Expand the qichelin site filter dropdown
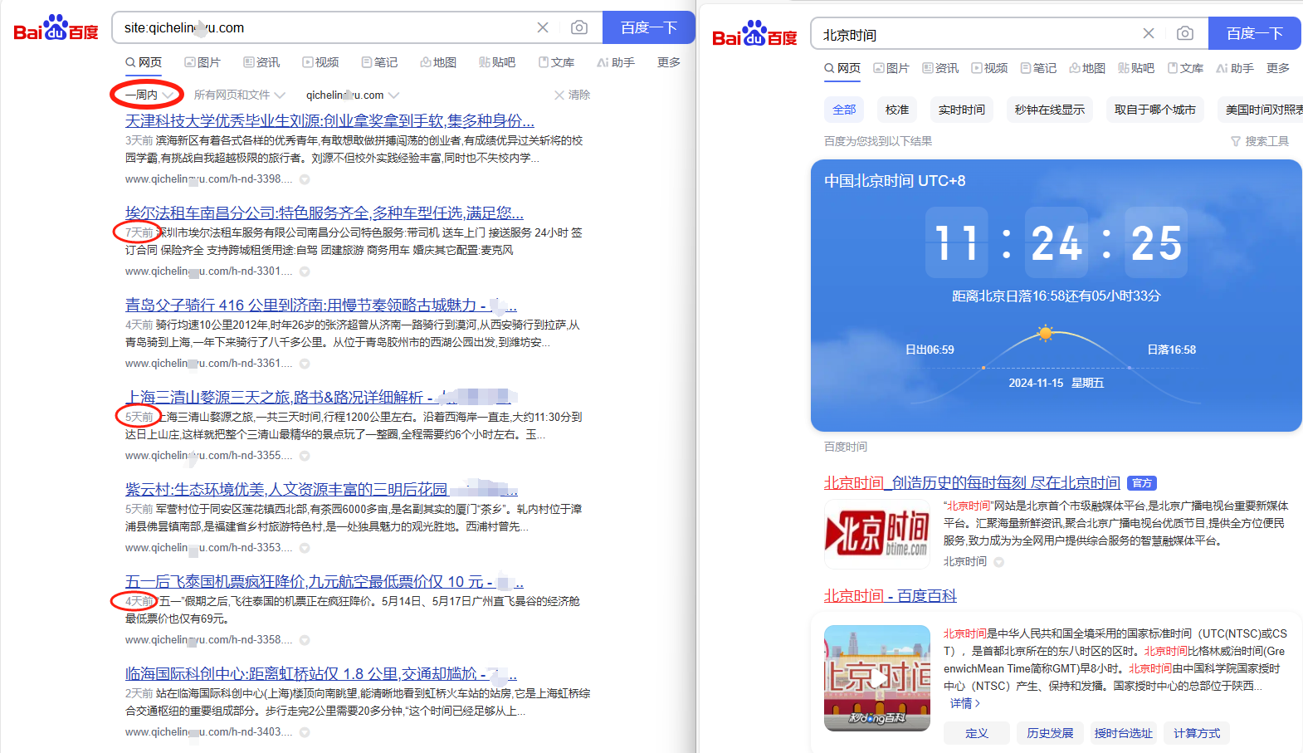Screen dimensions: 1303x753 coord(353,95)
